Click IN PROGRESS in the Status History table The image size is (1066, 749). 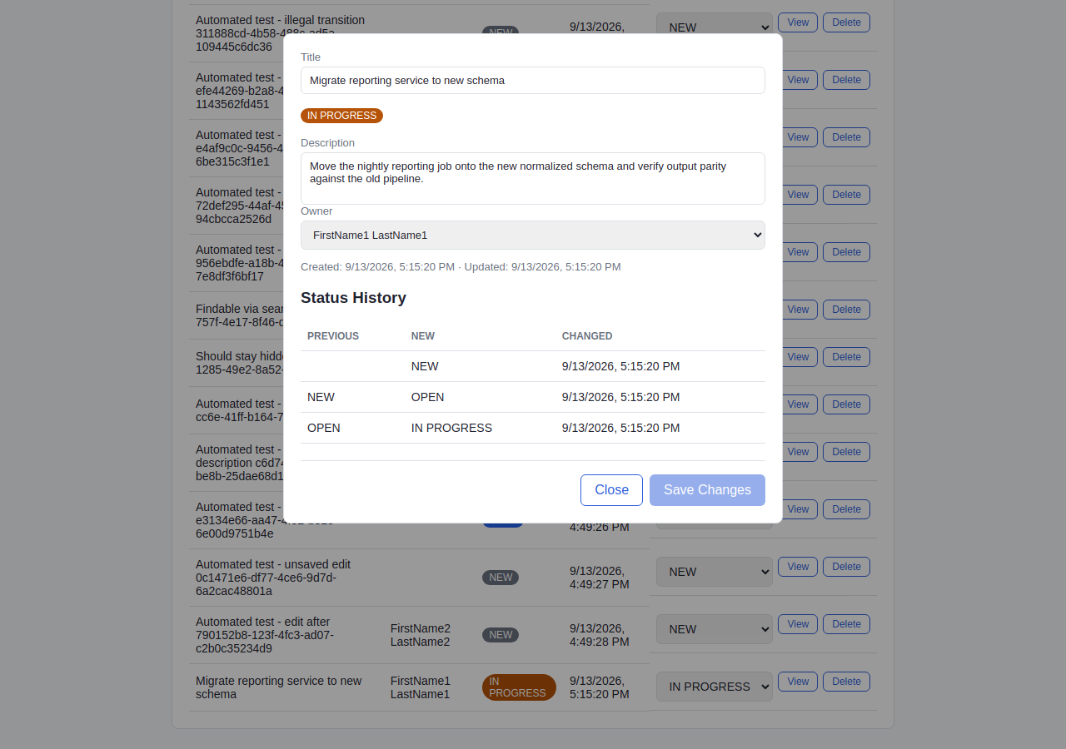coord(451,428)
